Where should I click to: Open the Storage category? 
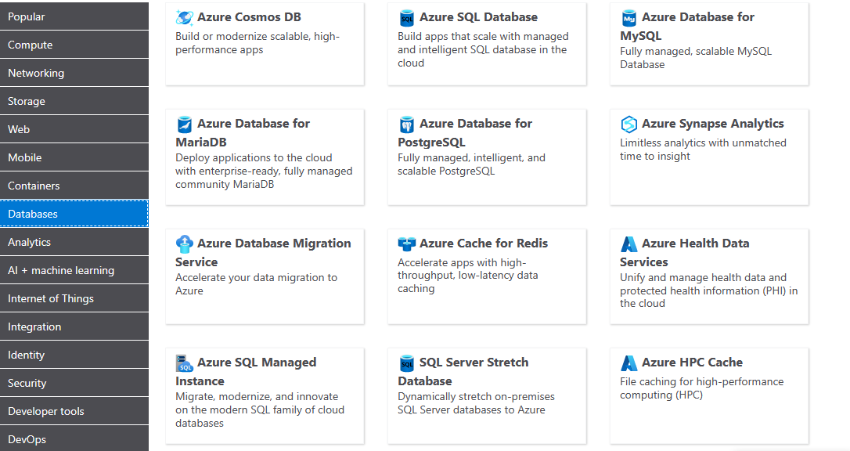coord(74,101)
